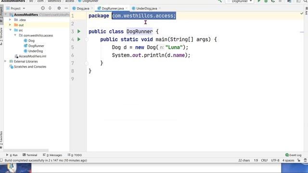Collapse the com.westhillcs.access package
Viewport: 308px width, 173px height.
pos(15,35)
